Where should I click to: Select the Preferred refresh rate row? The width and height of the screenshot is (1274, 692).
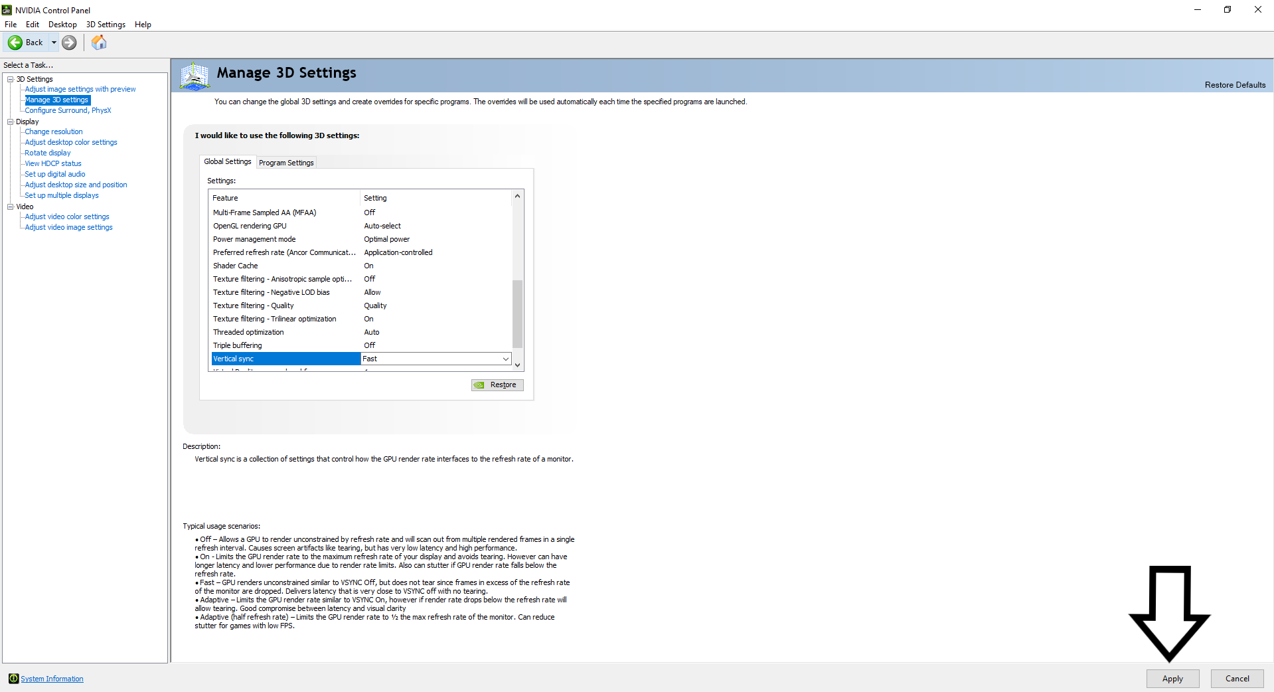(x=361, y=252)
